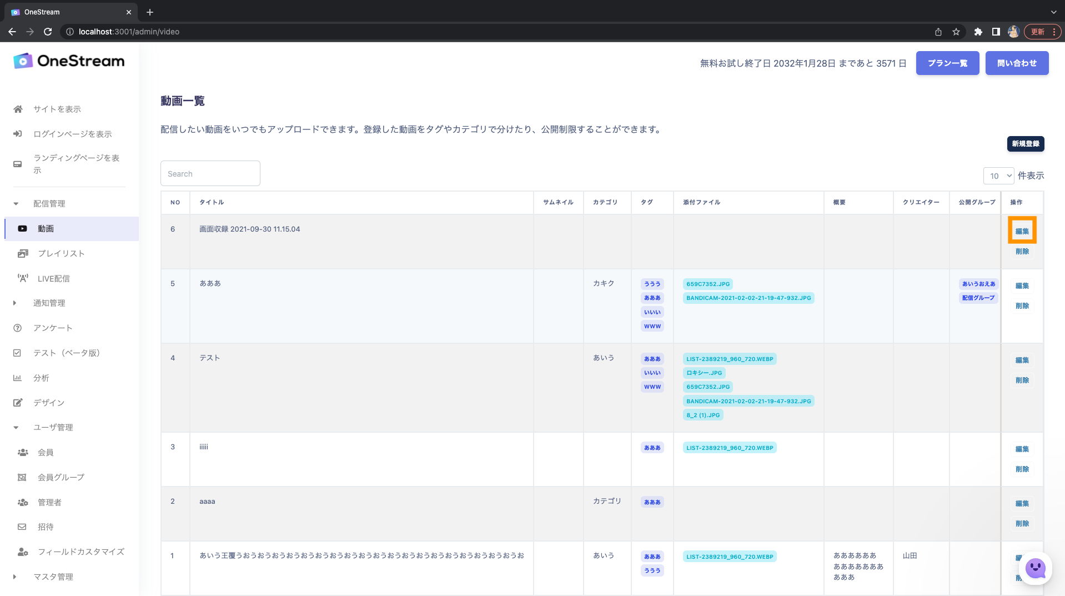Click the question mark icon beside アンケート

[18, 328]
